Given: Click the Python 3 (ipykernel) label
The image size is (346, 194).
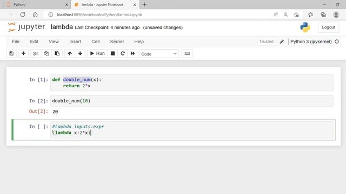Looking at the screenshot, I should (311, 41).
